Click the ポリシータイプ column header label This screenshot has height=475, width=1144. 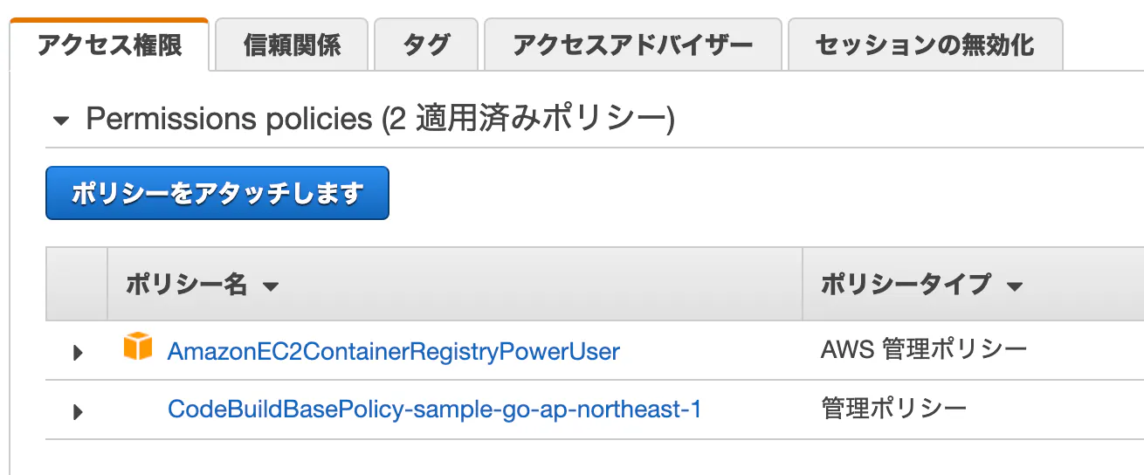click(906, 284)
